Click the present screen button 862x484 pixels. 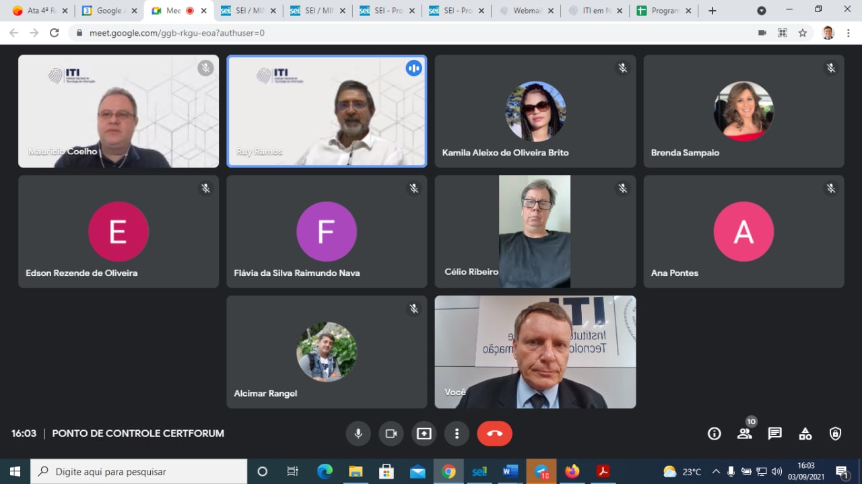click(424, 434)
